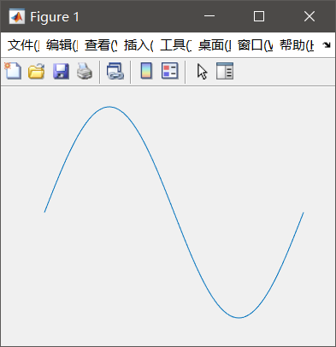Open a file via the folder icon
336x347 pixels.
point(37,71)
